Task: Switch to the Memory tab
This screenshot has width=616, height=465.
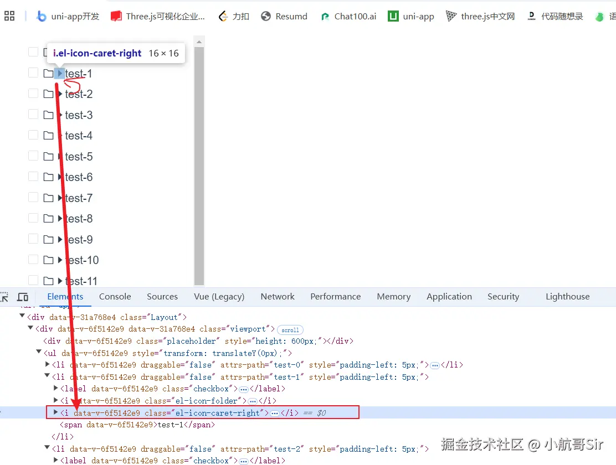Action: 394,297
